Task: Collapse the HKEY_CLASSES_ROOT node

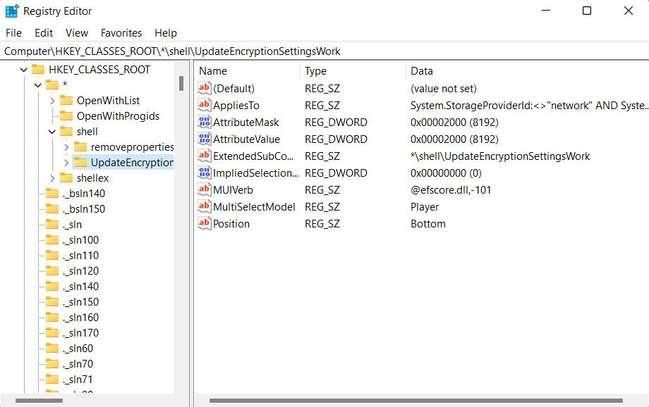Action: coord(23,69)
